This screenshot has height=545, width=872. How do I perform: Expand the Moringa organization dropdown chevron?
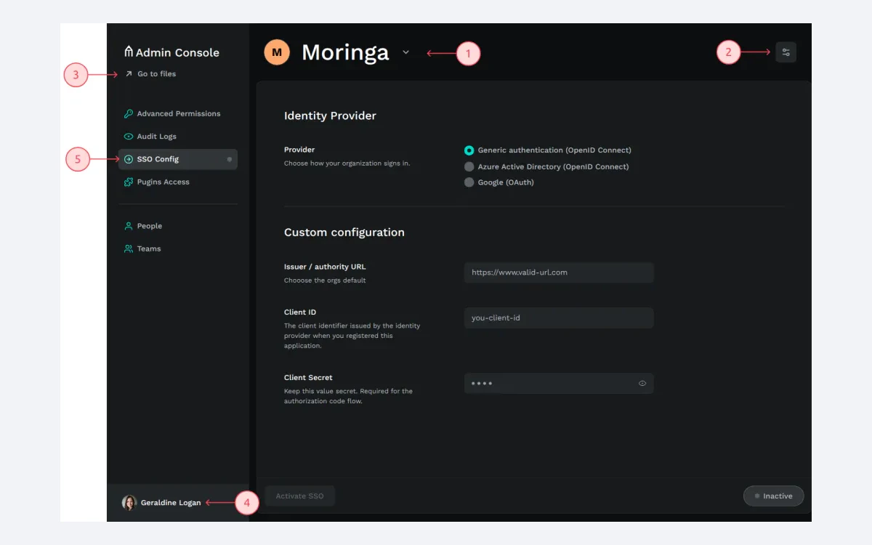(406, 52)
